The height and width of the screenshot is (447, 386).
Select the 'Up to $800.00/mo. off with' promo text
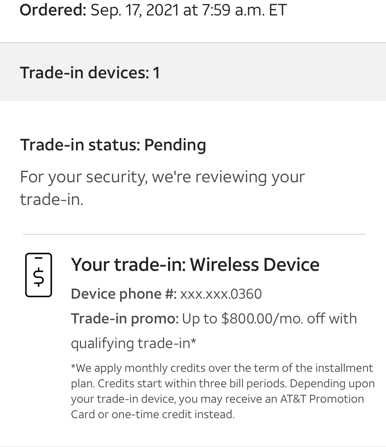[269, 319]
